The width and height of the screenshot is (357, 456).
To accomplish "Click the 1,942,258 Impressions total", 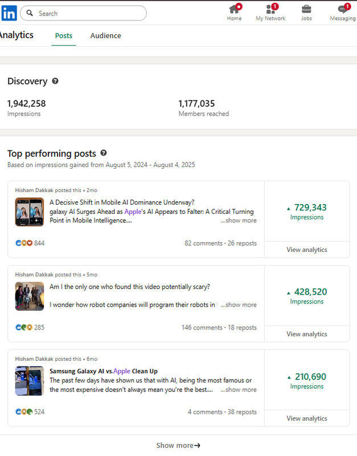I will click(x=26, y=108).
